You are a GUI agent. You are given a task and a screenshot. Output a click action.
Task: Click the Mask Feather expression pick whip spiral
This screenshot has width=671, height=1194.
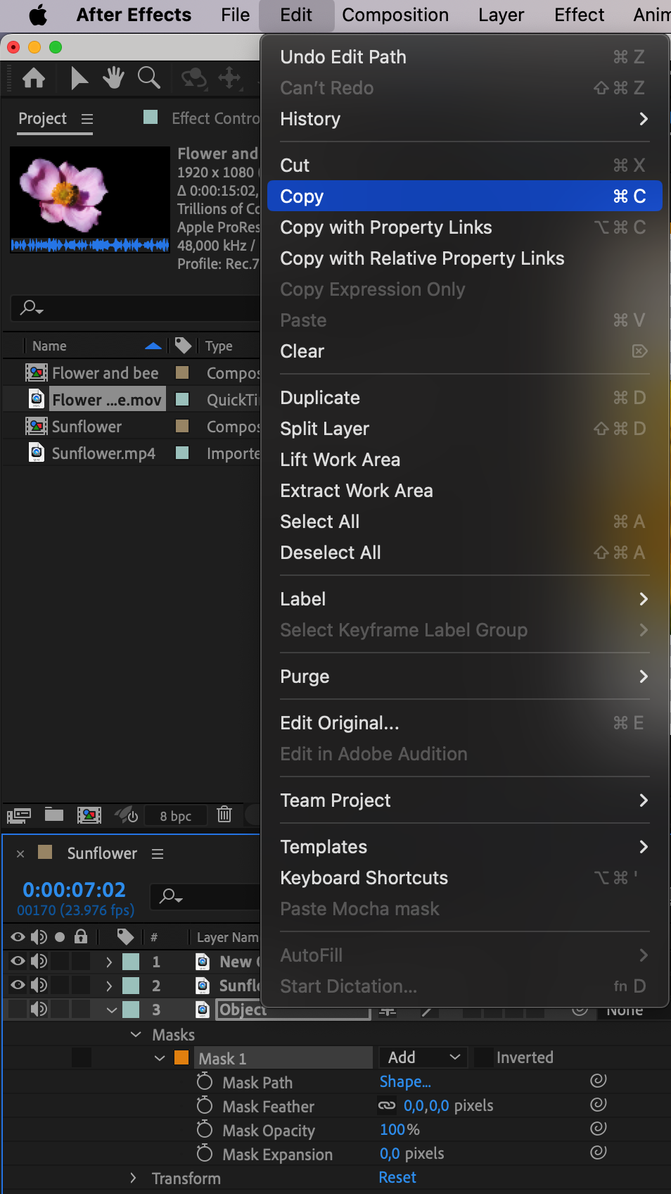[599, 1105]
